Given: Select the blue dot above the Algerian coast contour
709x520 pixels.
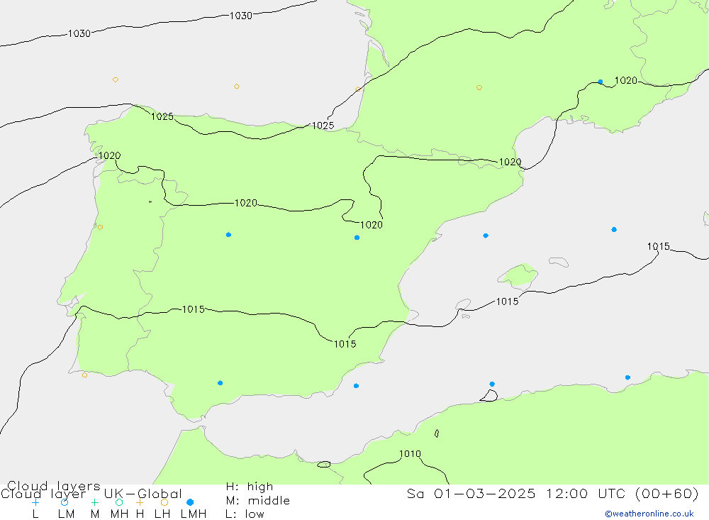Looking at the screenshot, I should coord(492,385).
